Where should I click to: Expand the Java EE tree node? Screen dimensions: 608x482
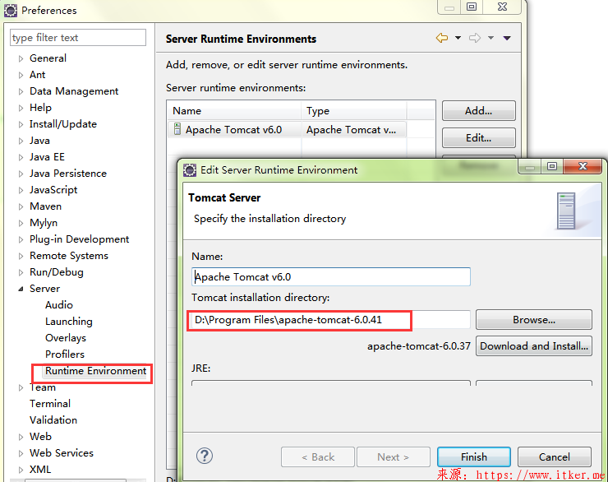click(21, 157)
